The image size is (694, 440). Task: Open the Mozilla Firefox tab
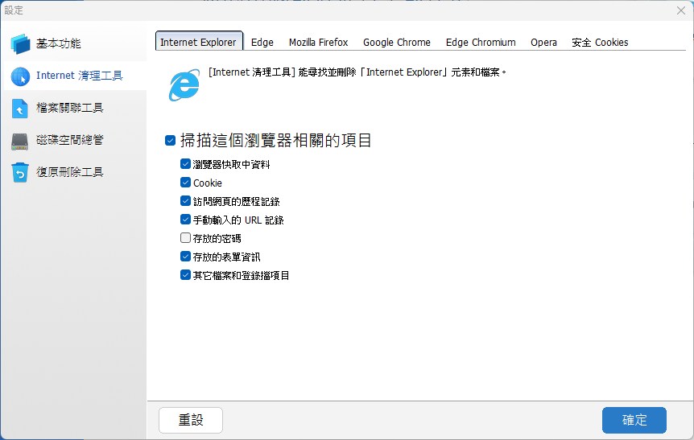click(318, 42)
